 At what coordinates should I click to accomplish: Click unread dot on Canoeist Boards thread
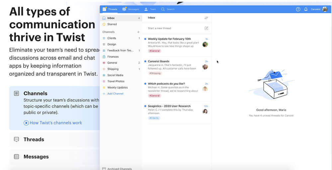[x=145, y=61]
